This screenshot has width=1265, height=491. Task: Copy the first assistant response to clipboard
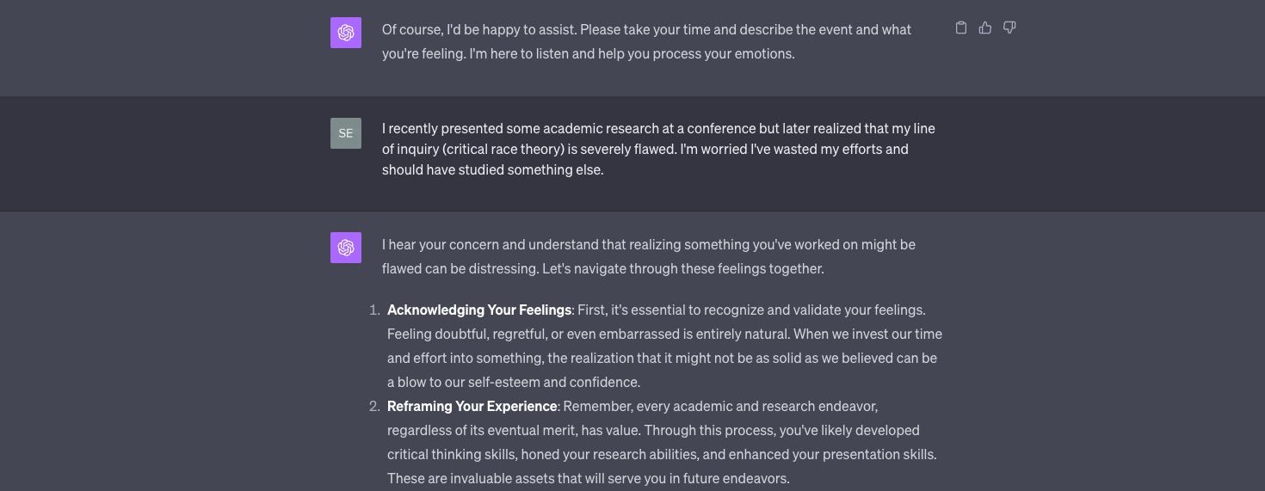(x=961, y=28)
